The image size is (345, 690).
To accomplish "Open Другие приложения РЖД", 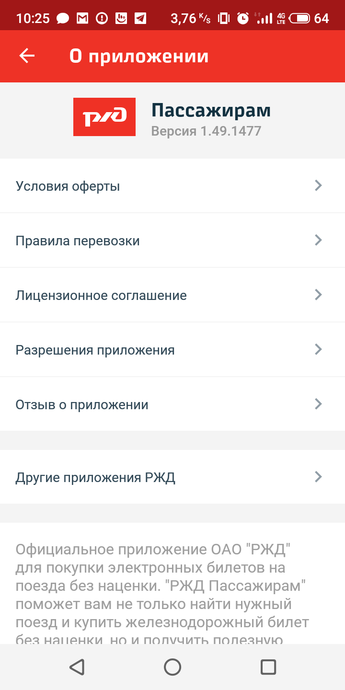I will (x=95, y=477).
